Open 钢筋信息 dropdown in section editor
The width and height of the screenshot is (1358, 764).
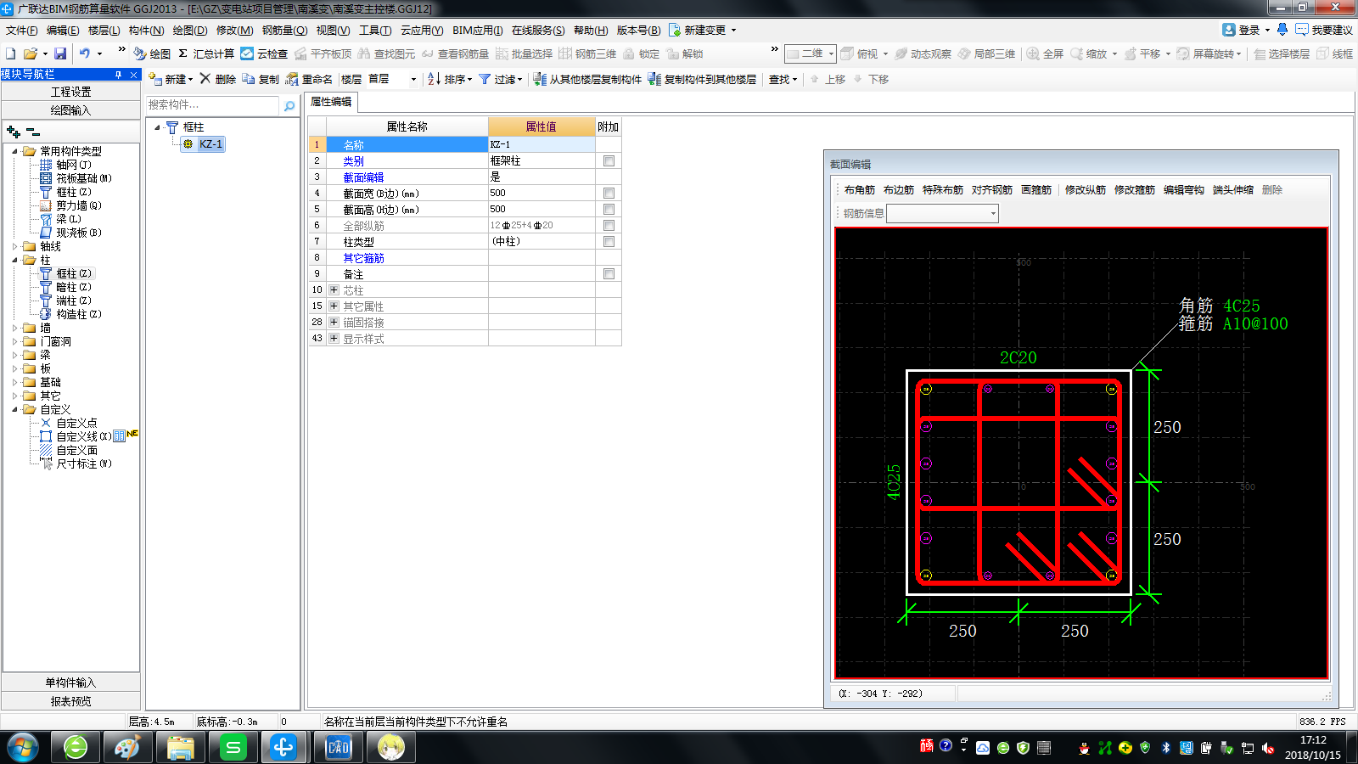coord(993,214)
